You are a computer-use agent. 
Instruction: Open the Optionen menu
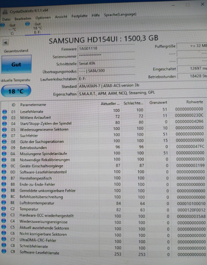[x=43, y=18]
